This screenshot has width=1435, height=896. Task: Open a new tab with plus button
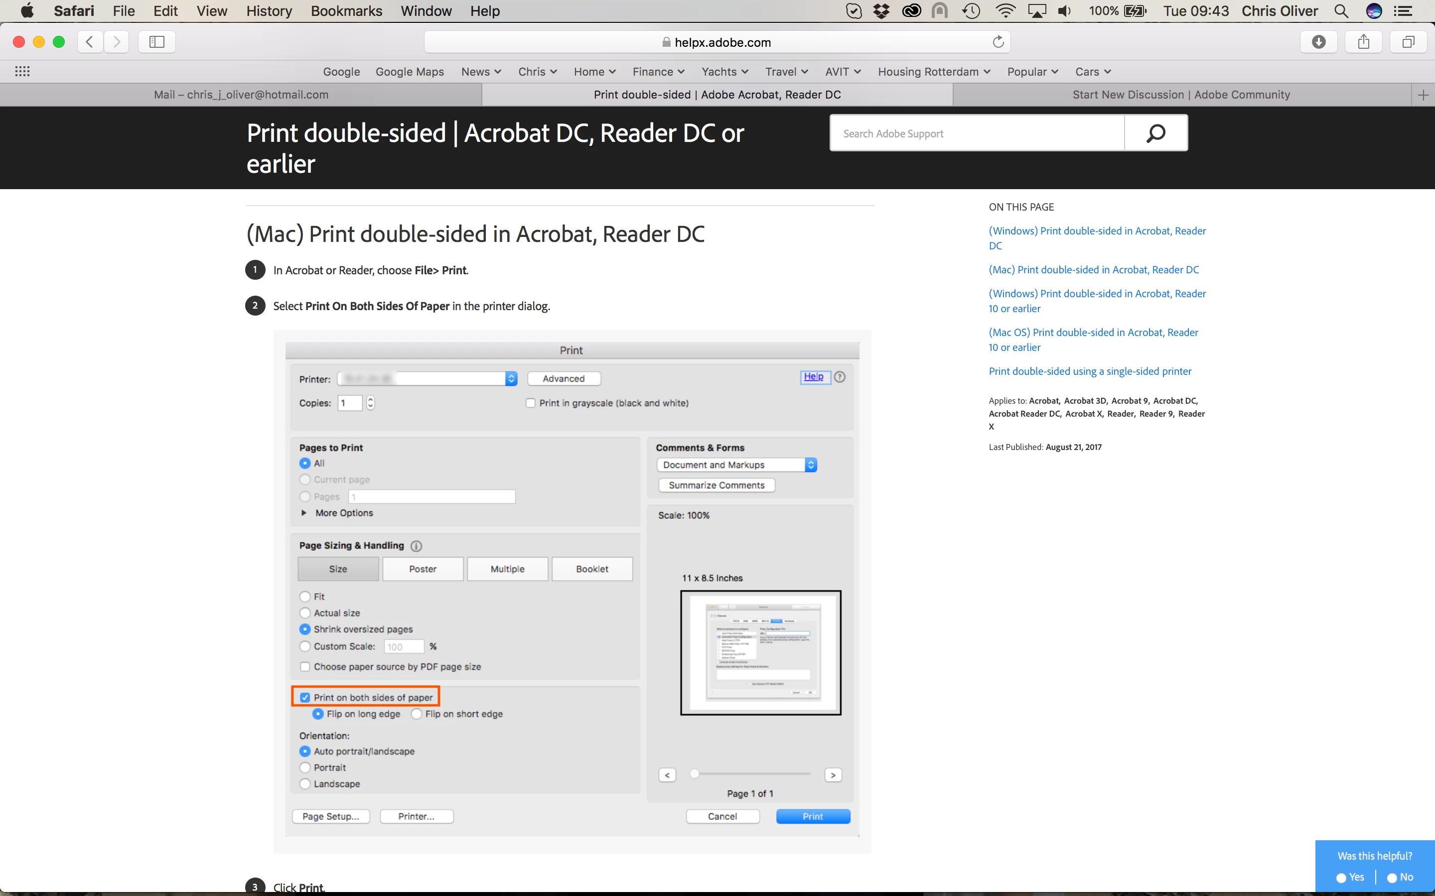tap(1423, 95)
